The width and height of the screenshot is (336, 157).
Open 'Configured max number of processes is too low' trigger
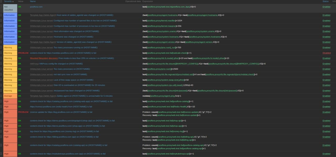click(84, 26)
